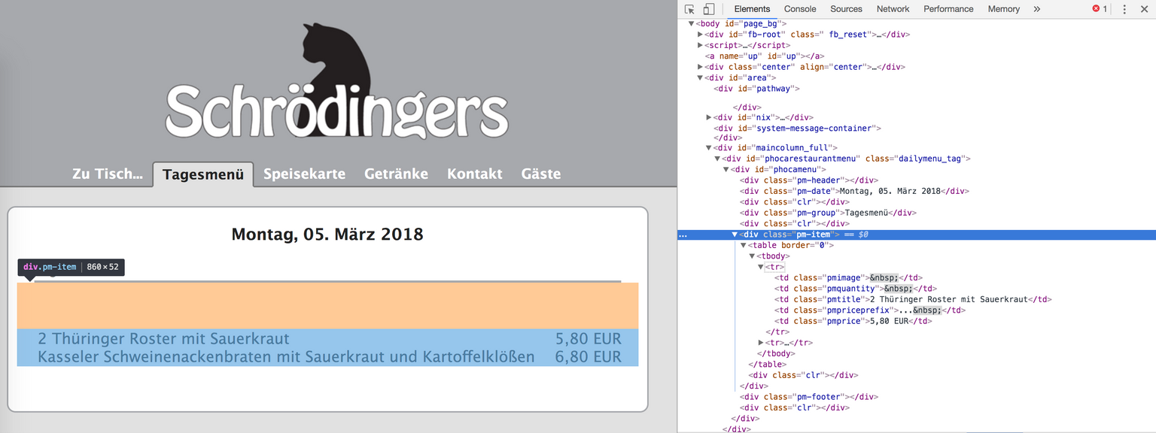This screenshot has width=1156, height=433.
Task: Switch to the Console tab
Action: pos(800,9)
